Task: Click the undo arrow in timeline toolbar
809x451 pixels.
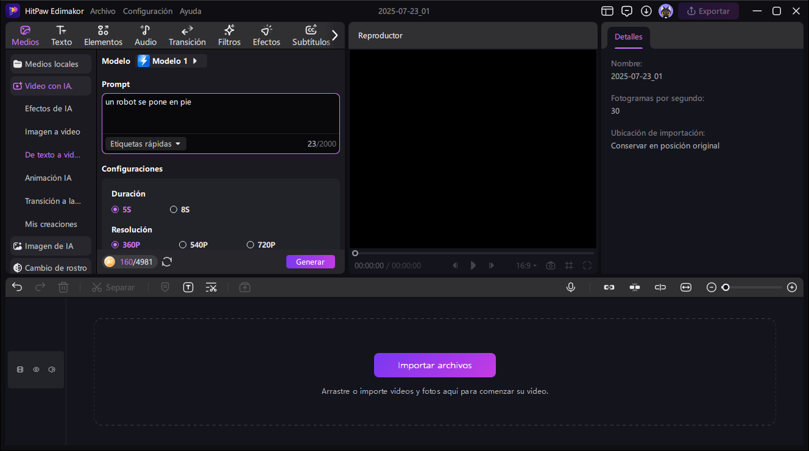Action: [x=17, y=287]
